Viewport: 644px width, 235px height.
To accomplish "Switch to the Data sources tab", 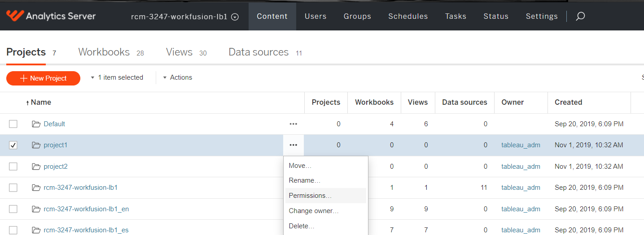I will pyautogui.click(x=265, y=52).
